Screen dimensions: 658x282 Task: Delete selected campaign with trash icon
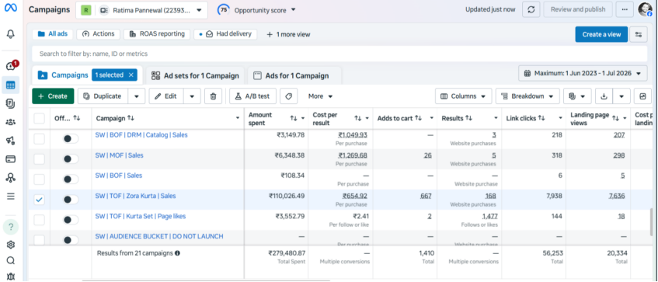213,96
